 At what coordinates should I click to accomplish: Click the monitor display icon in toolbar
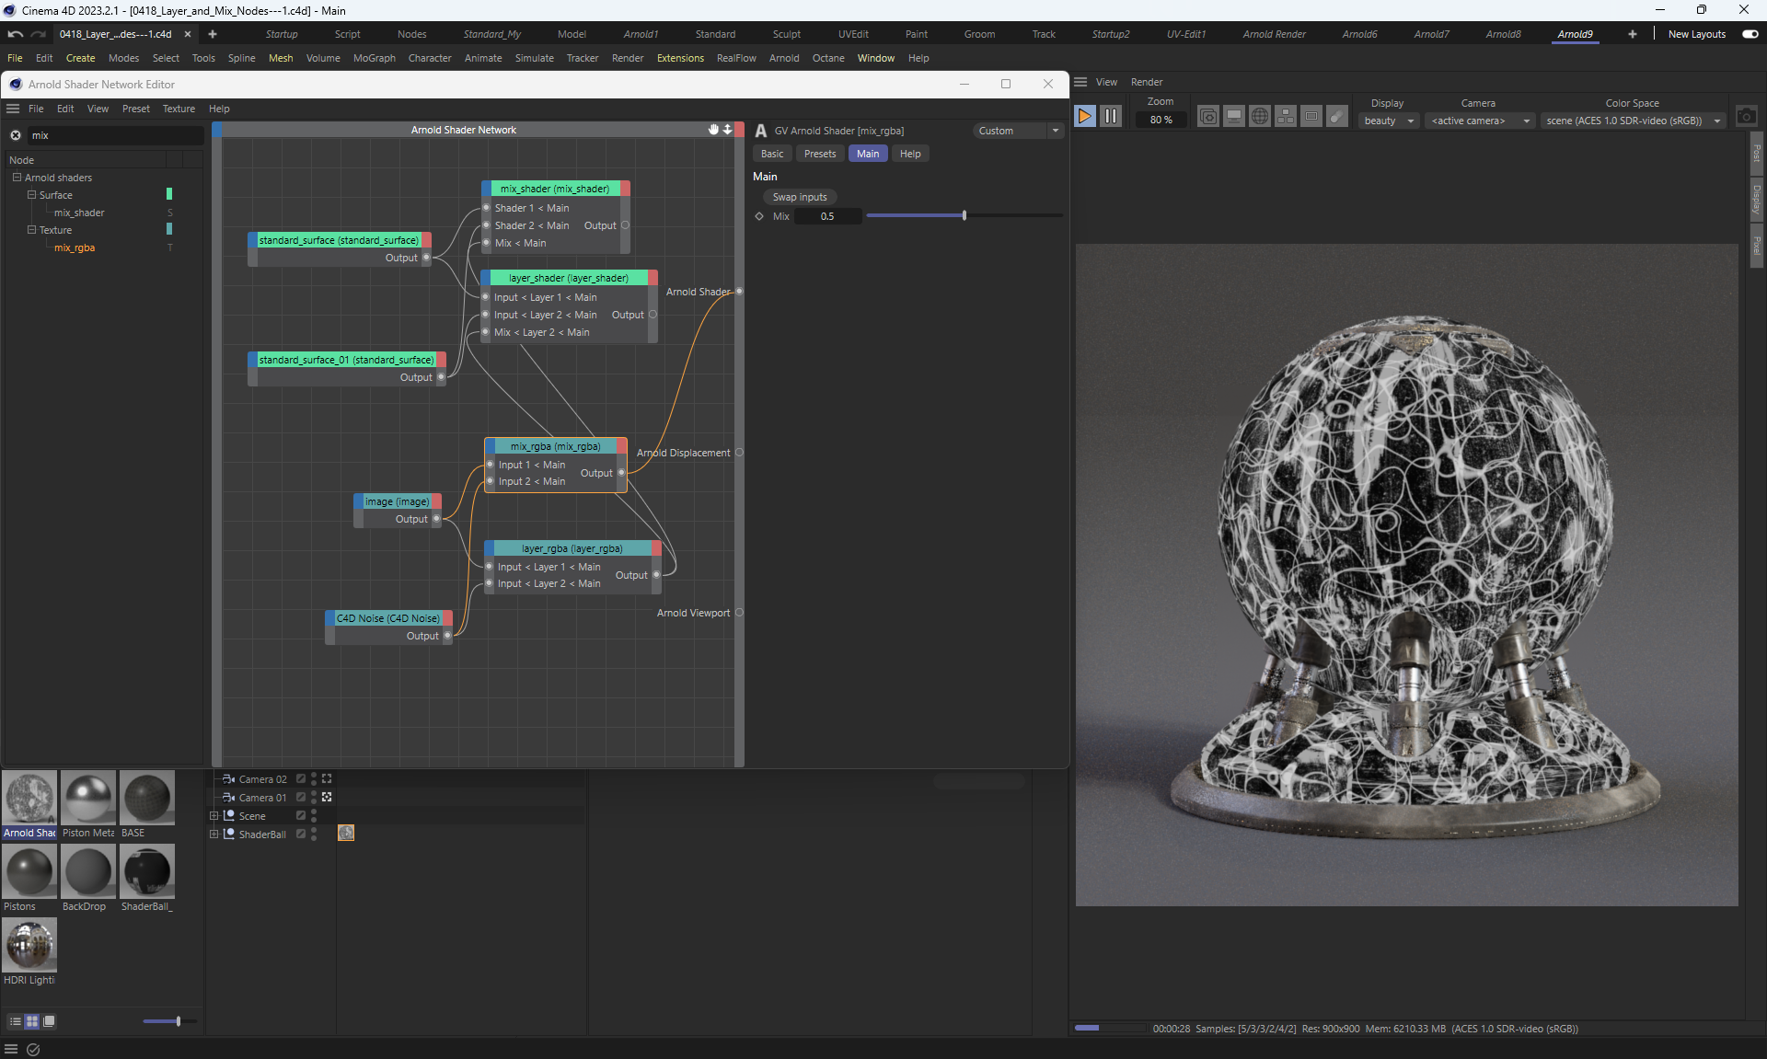[1234, 117]
